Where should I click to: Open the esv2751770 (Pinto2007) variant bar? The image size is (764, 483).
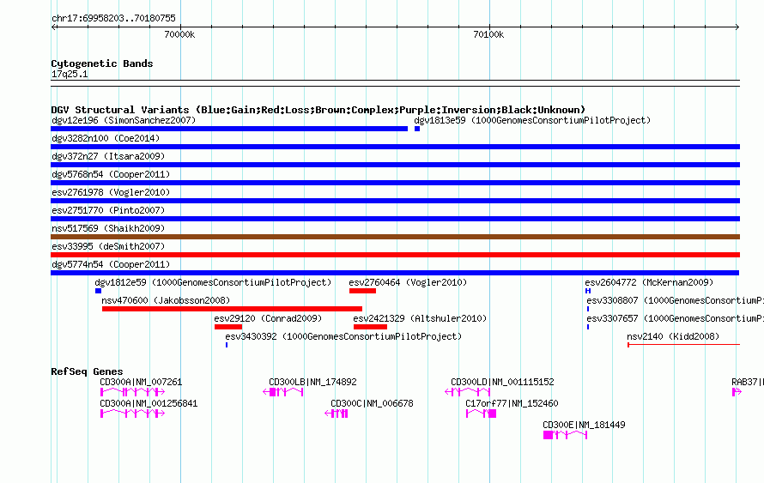pos(395,219)
